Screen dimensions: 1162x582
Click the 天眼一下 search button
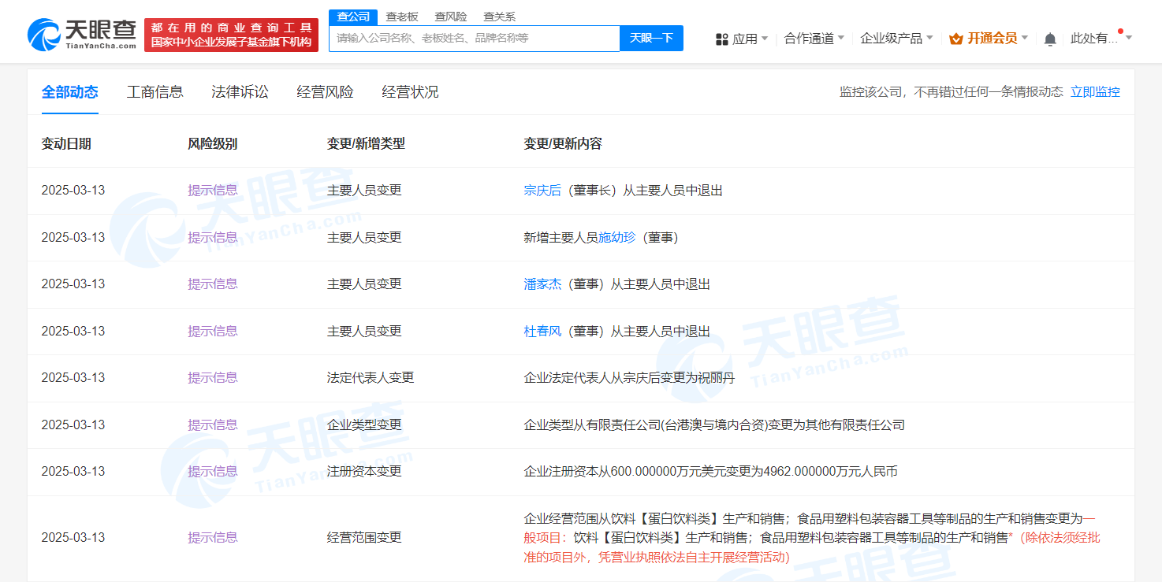[x=651, y=38]
